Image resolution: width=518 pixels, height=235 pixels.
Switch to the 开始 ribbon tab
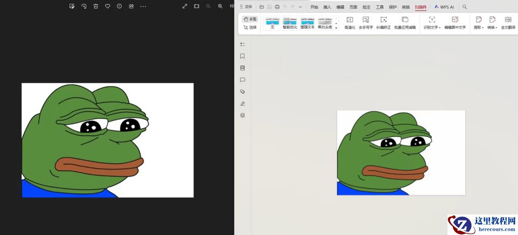click(x=314, y=7)
